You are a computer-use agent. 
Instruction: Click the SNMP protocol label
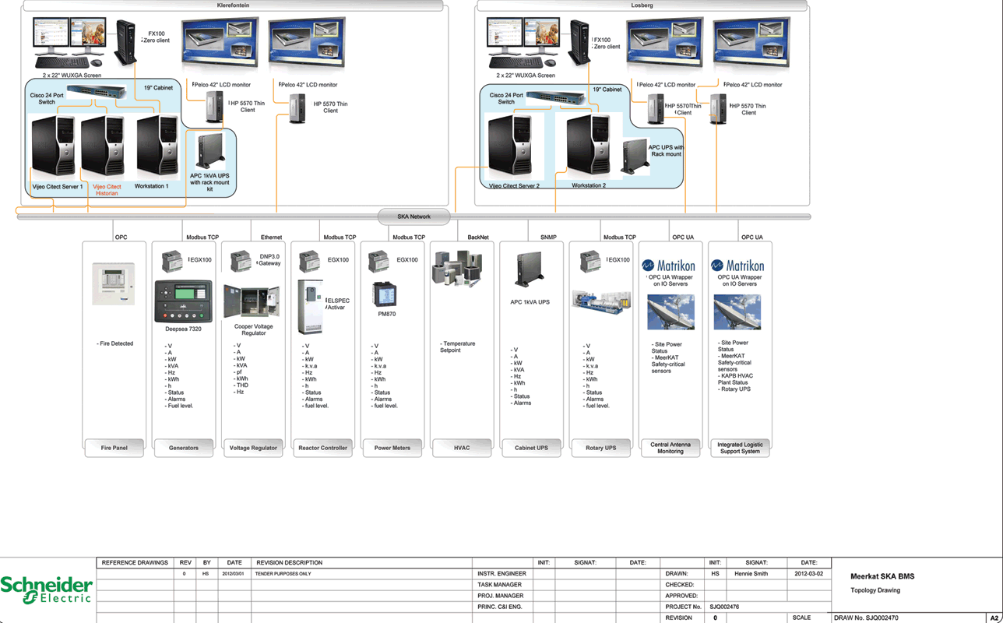(548, 237)
